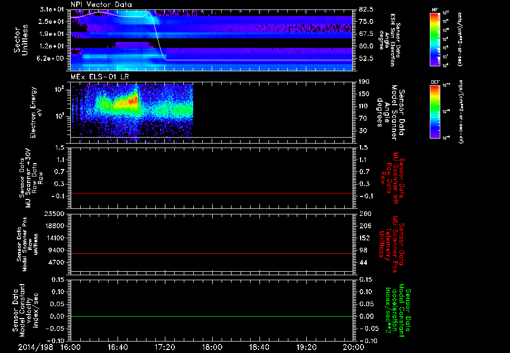Click the MEx ELS-01 LR panel title
This screenshot has height=353, width=510.
[100, 77]
